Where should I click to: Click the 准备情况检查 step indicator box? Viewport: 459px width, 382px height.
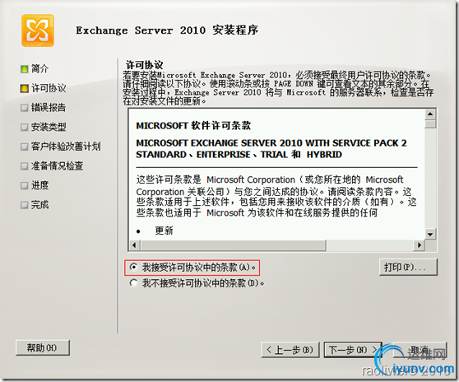pos(25,166)
